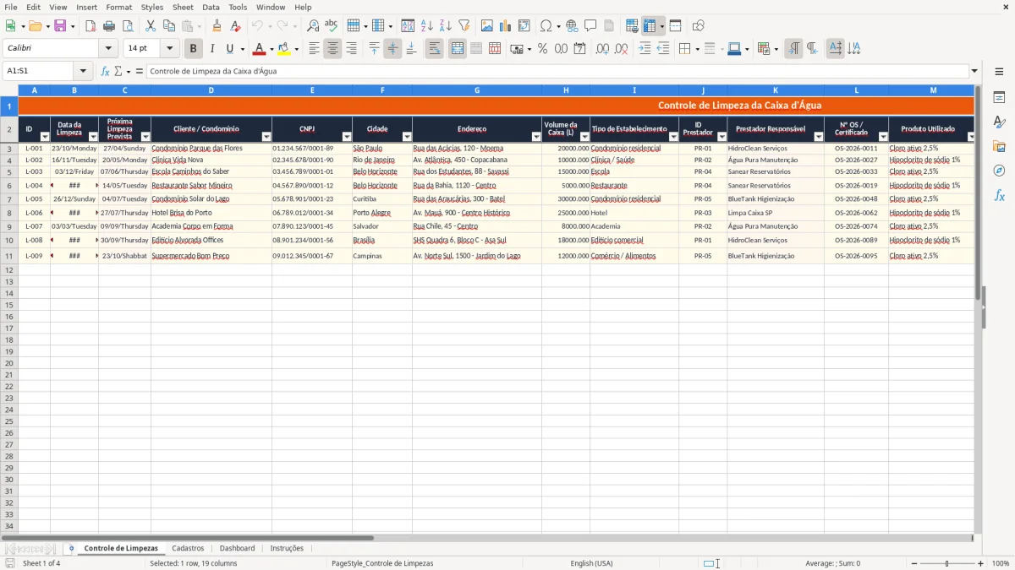Viewport: 1015px width, 570px height.
Task: Open Function Wizard fx icon in formula bar
Action: click(105, 71)
